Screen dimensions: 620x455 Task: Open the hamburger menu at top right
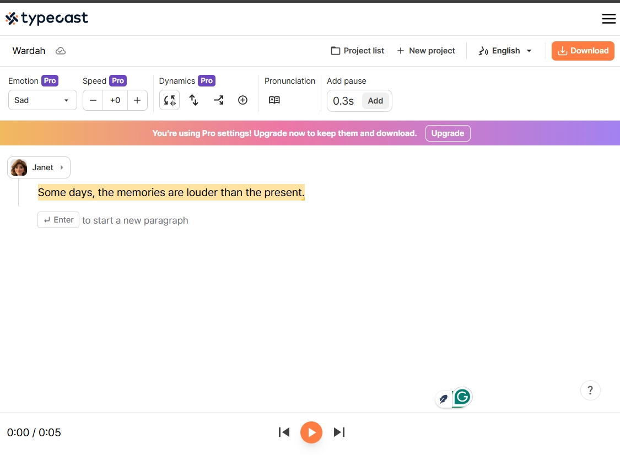point(608,18)
